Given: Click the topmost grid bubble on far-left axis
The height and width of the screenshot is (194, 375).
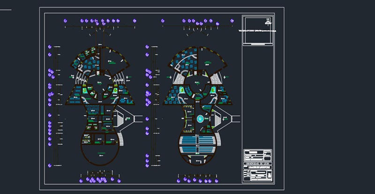Looking at the screenshot, I should [x=50, y=47].
